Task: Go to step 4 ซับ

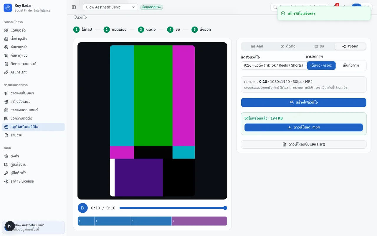Action: click(x=173, y=29)
